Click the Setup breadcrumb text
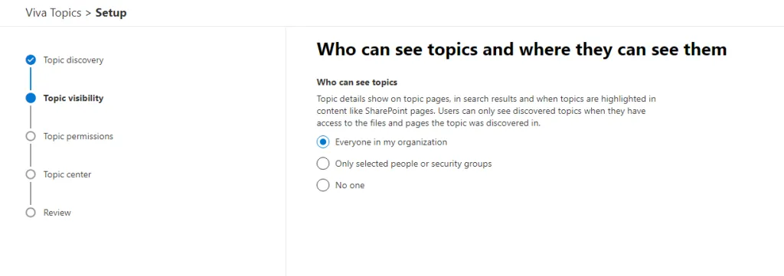 pos(111,13)
